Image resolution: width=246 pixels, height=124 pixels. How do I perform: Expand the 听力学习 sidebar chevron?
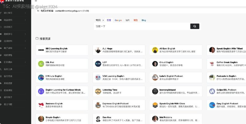[26, 13]
